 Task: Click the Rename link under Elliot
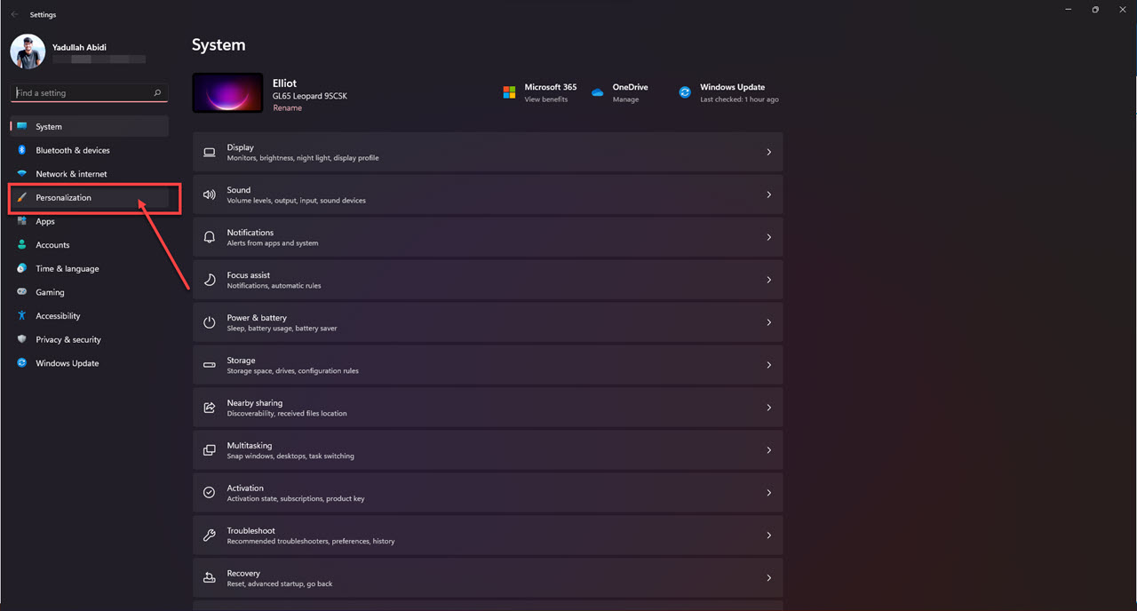coord(287,108)
